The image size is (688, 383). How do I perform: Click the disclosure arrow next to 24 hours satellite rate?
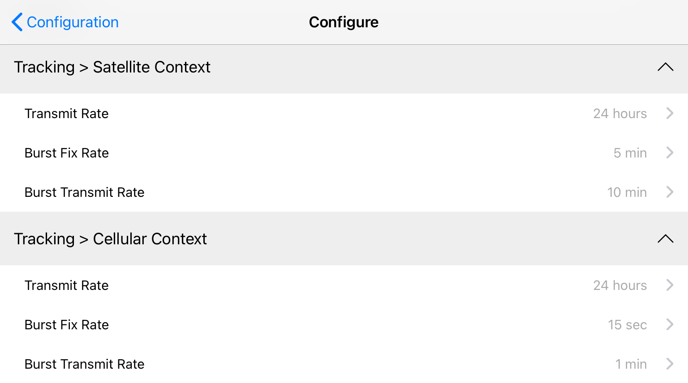(670, 114)
